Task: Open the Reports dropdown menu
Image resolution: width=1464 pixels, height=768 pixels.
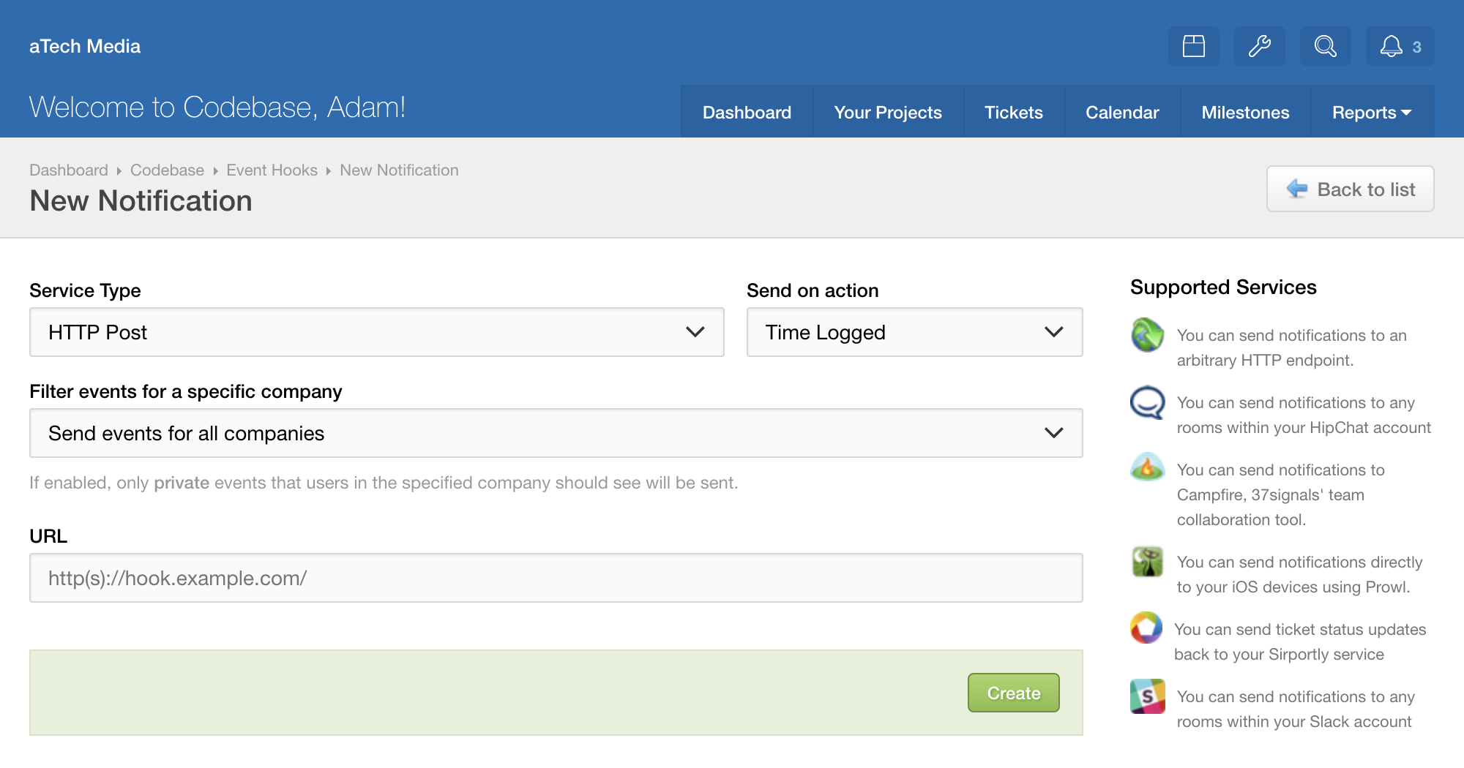Action: click(x=1372, y=112)
